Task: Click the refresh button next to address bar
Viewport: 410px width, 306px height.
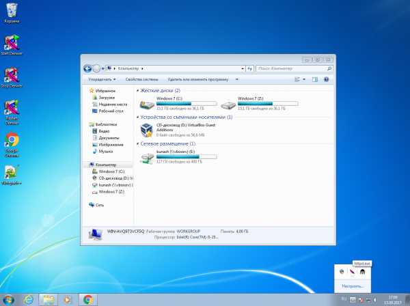Action: click(x=250, y=69)
